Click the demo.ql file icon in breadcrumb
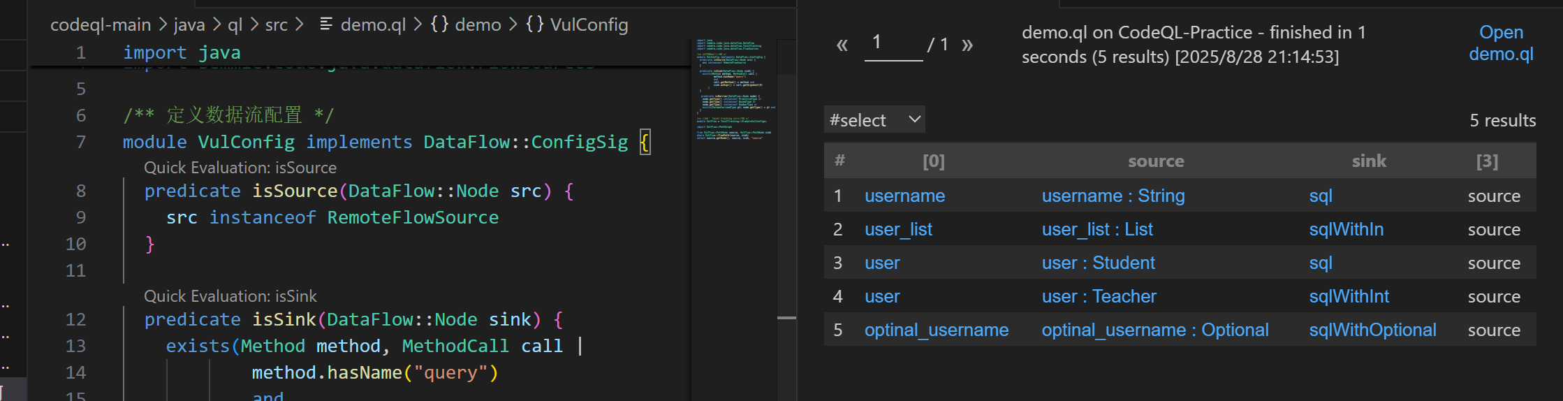 click(325, 24)
